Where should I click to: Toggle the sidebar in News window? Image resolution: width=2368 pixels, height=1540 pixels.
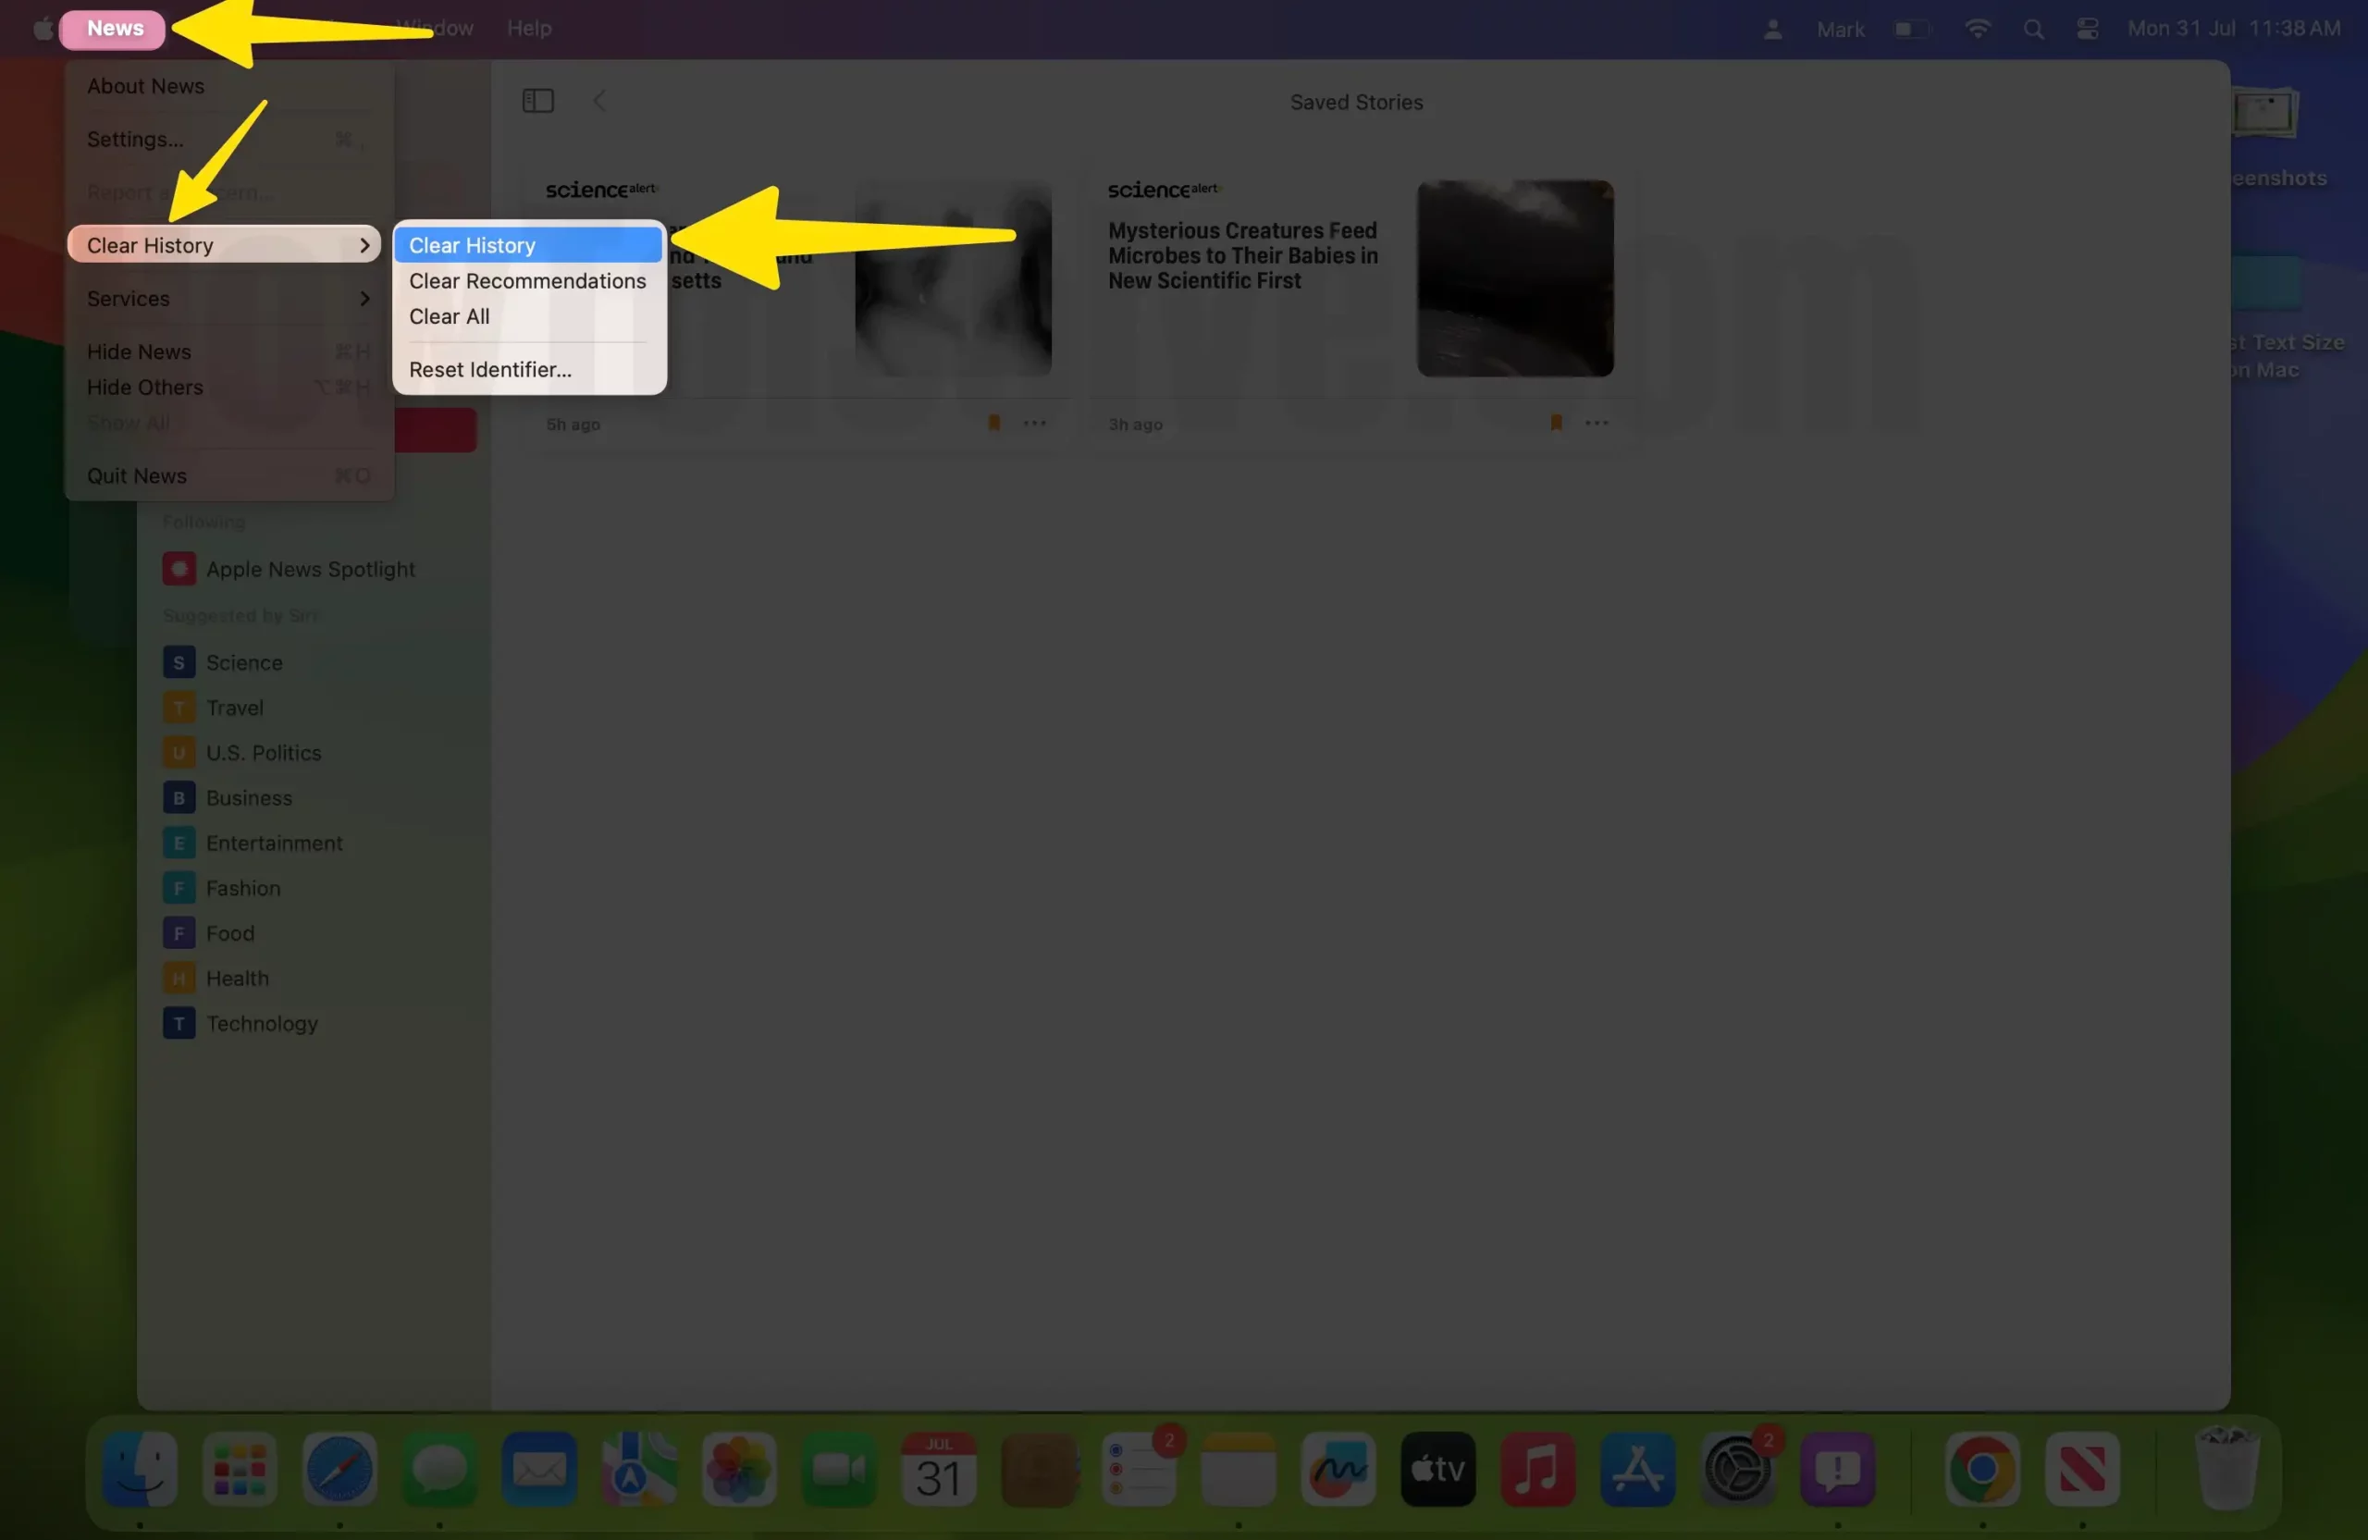tap(538, 101)
